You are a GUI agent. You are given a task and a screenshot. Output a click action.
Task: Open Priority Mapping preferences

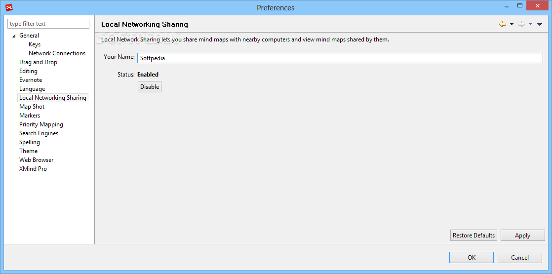[x=41, y=124]
